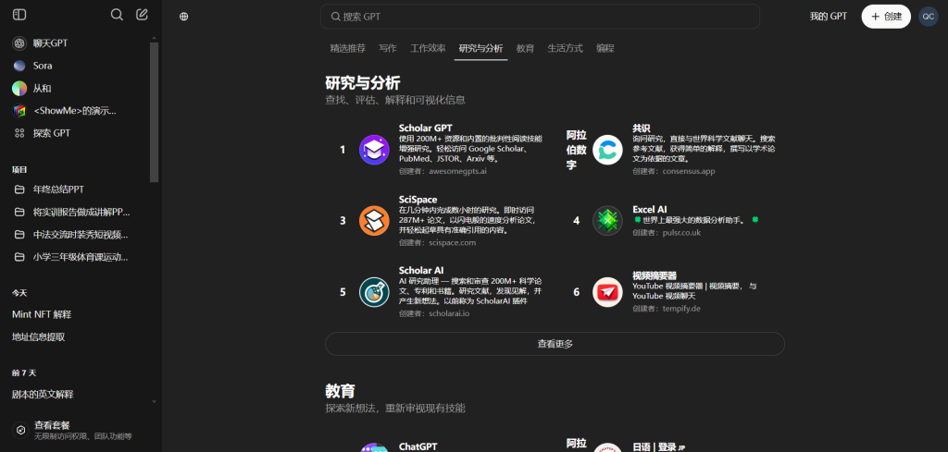Open the 日语 | 登录 GPT entry
Screen dimensions: 948x452
658,447
